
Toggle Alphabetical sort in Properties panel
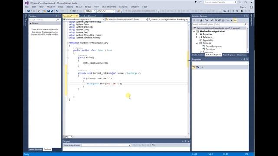pyautogui.click(x=198, y=68)
